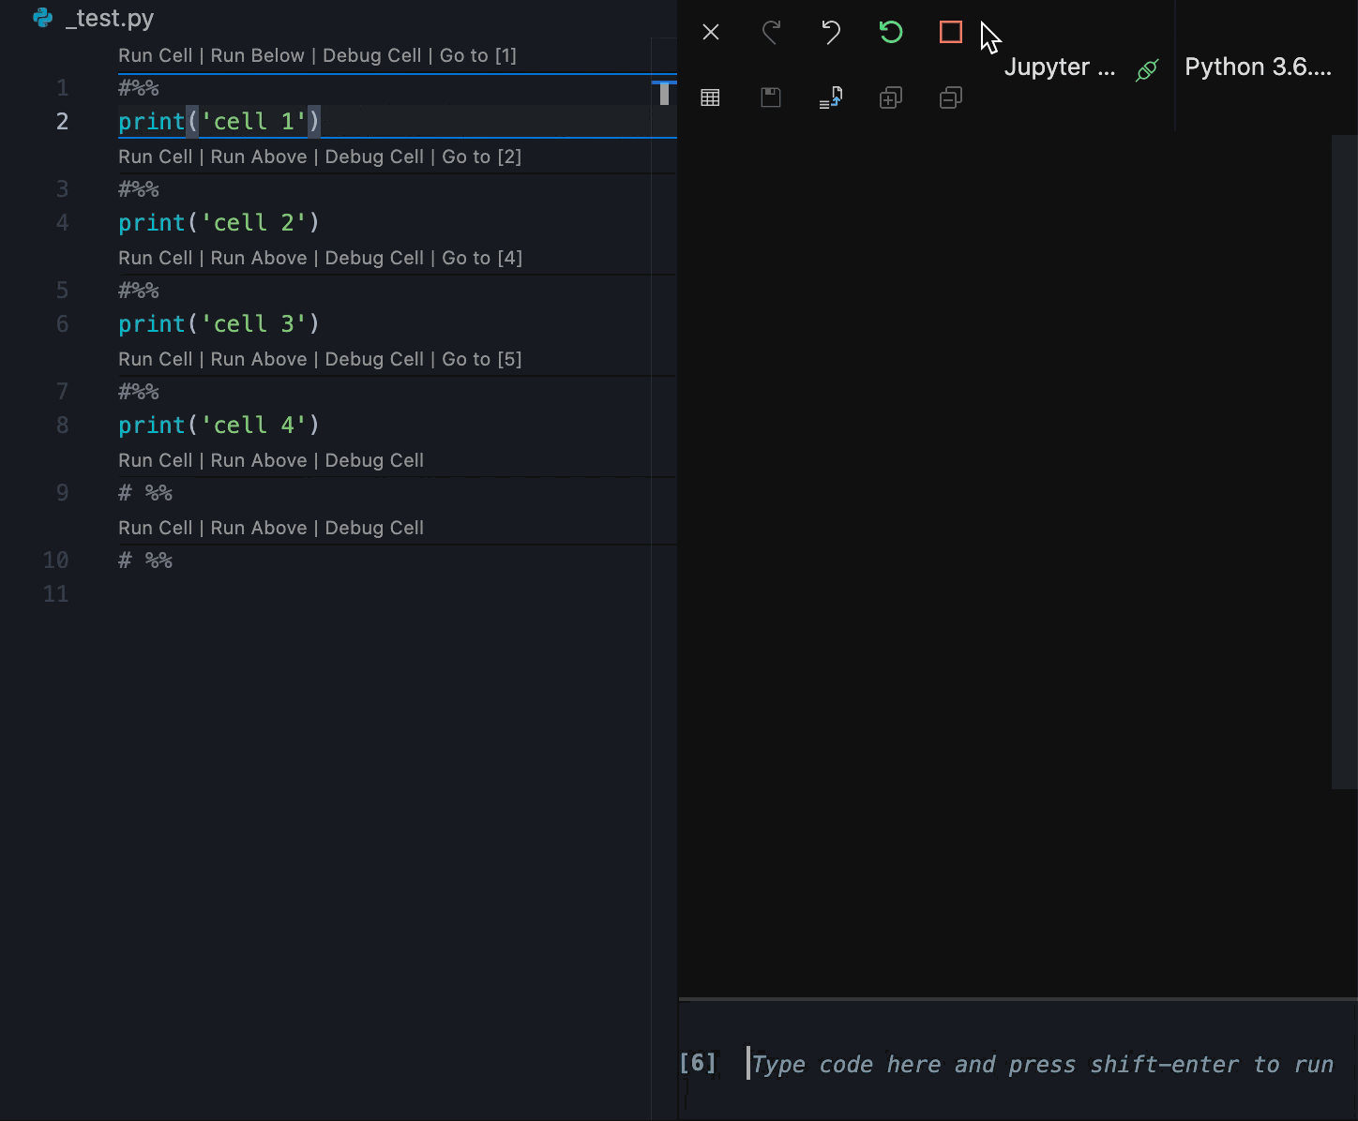
Task: Export as Jupyter notebook icon
Action: point(831,97)
